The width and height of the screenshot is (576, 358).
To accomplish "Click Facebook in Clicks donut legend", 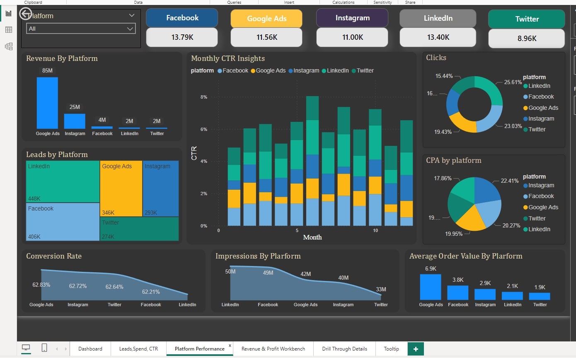I will pyautogui.click(x=538, y=97).
